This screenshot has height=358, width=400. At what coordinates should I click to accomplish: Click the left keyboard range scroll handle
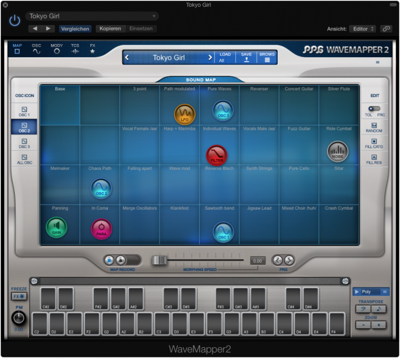click(x=34, y=281)
